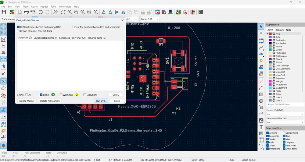Select the Add Text tool
The width and height of the screenshot is (305, 162).
pyautogui.click(x=261, y=127)
